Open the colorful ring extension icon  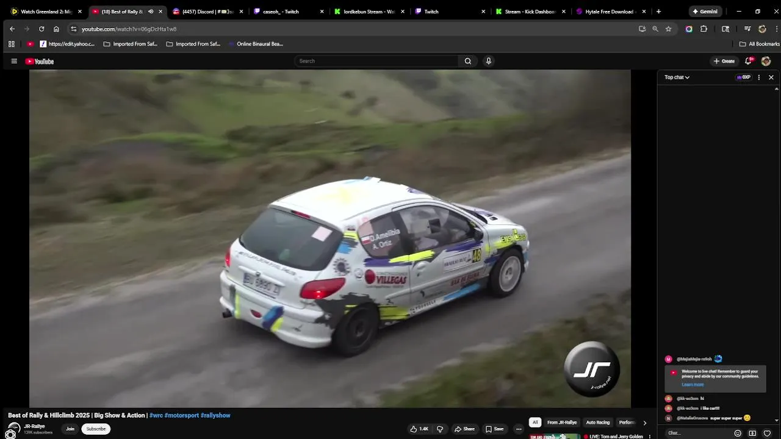(689, 29)
